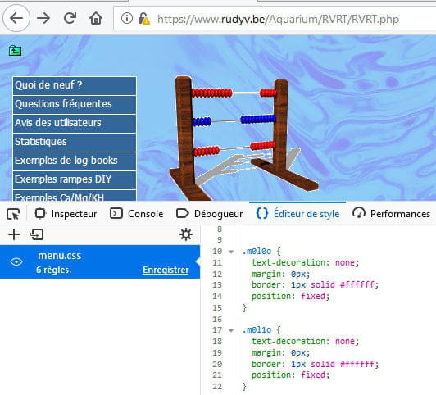Show site information via the info icon
The height and width of the screenshot is (395, 436).
(x=127, y=18)
